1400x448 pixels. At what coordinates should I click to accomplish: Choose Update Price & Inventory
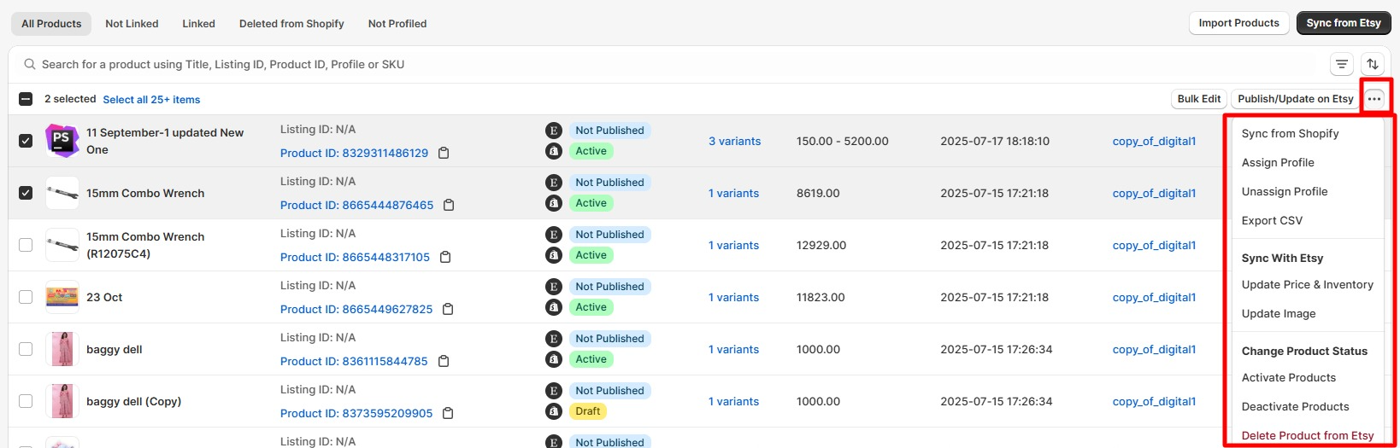[x=1307, y=284]
